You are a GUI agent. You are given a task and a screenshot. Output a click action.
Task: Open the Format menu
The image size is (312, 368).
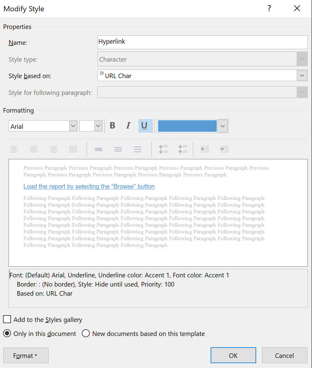pos(26,355)
